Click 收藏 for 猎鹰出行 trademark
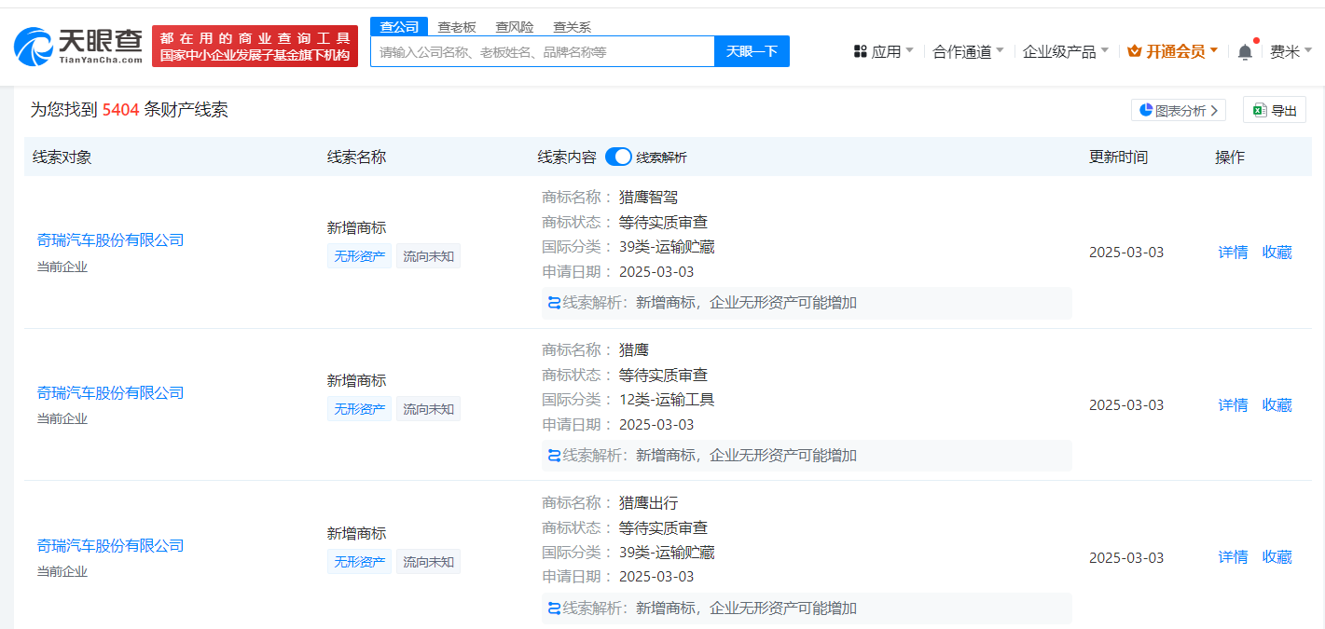Image resolution: width=1325 pixels, height=629 pixels. [1277, 557]
